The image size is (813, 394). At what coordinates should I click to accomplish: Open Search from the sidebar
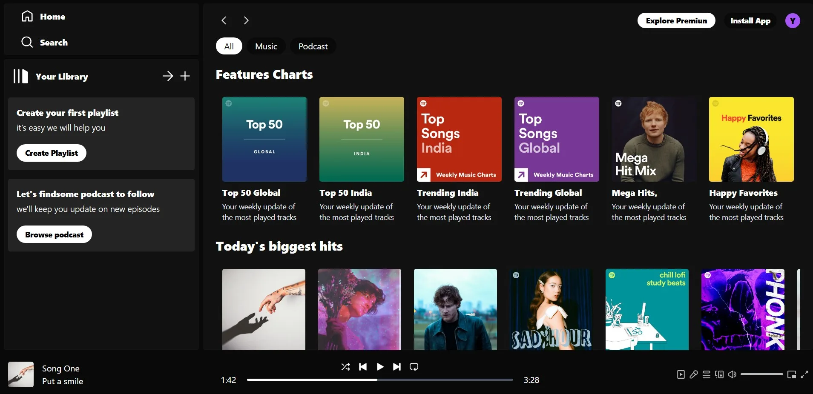tap(54, 42)
